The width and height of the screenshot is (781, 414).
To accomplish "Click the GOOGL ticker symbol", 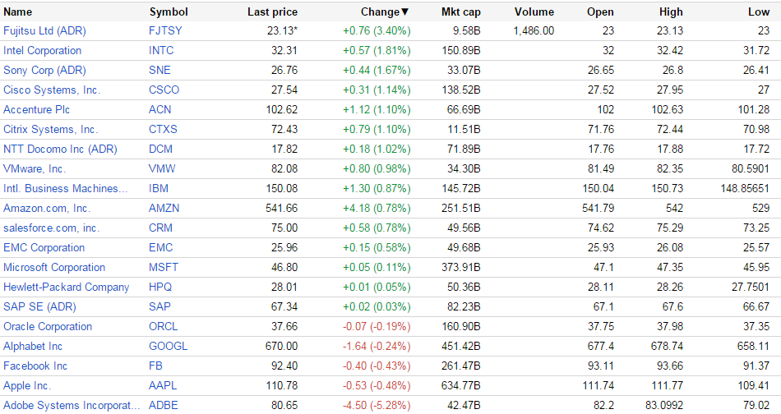I will [x=168, y=346].
